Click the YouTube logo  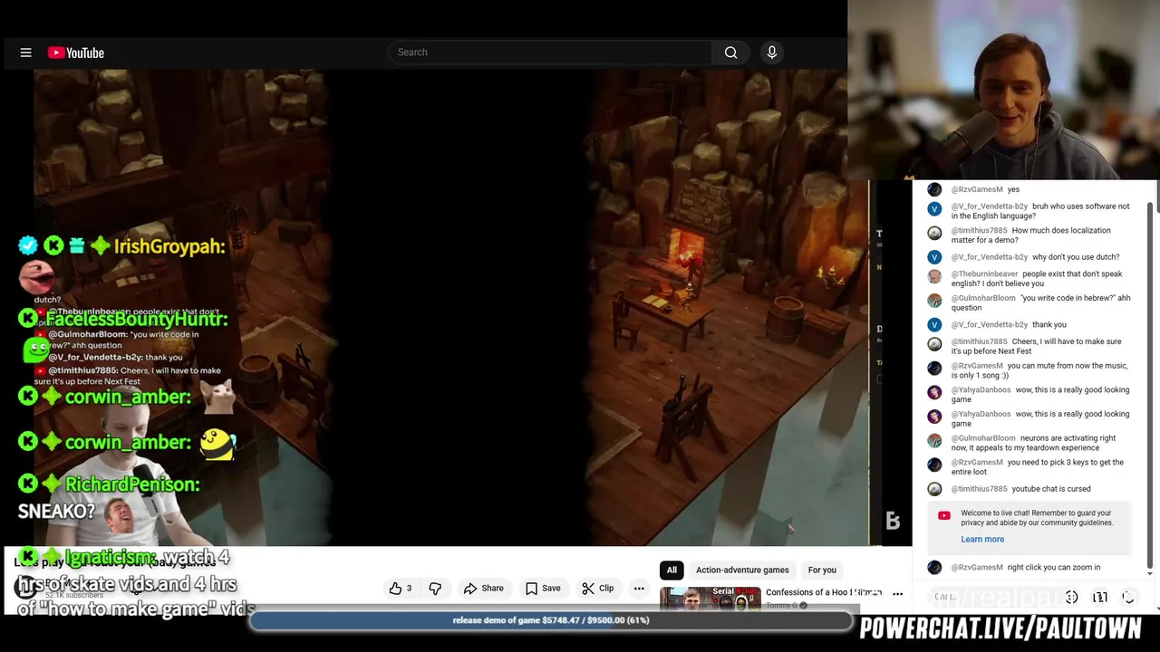(76, 53)
